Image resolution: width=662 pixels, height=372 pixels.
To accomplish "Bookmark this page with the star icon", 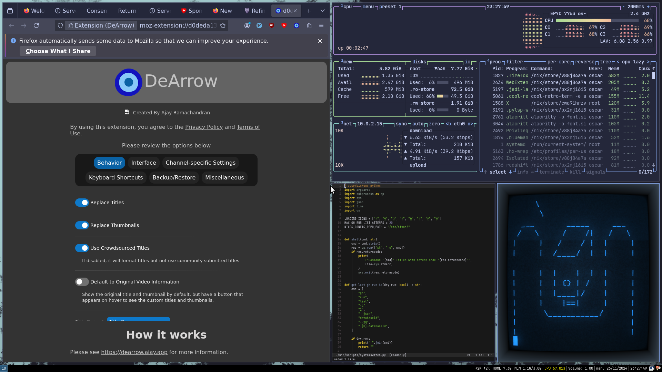I will [223, 25].
